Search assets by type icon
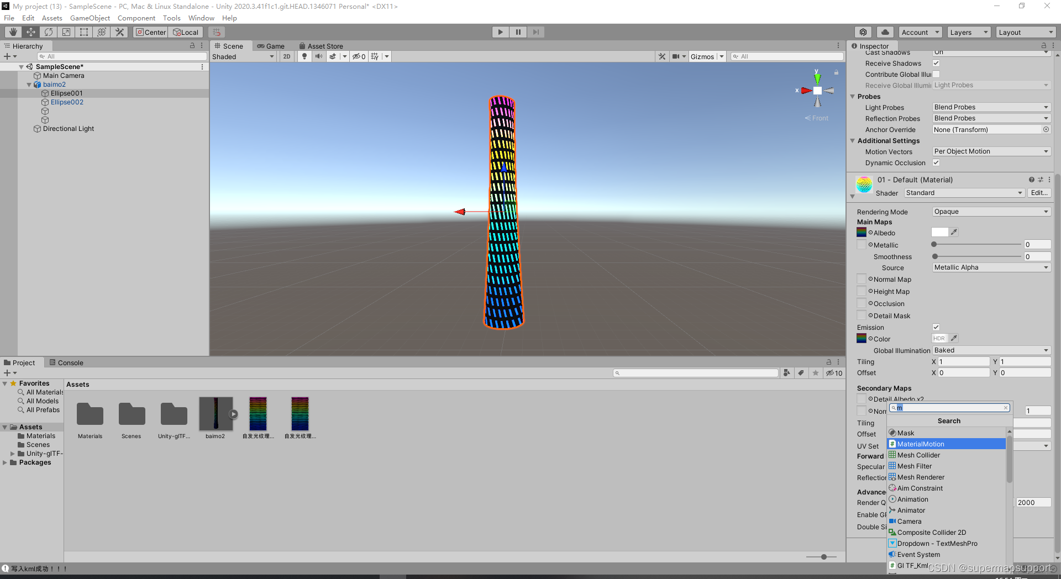1061x579 pixels. pyautogui.click(x=787, y=373)
